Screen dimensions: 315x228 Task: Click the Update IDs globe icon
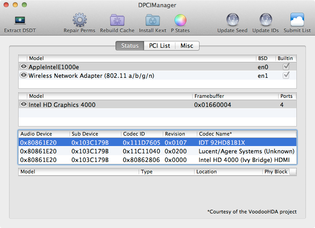[265, 20]
